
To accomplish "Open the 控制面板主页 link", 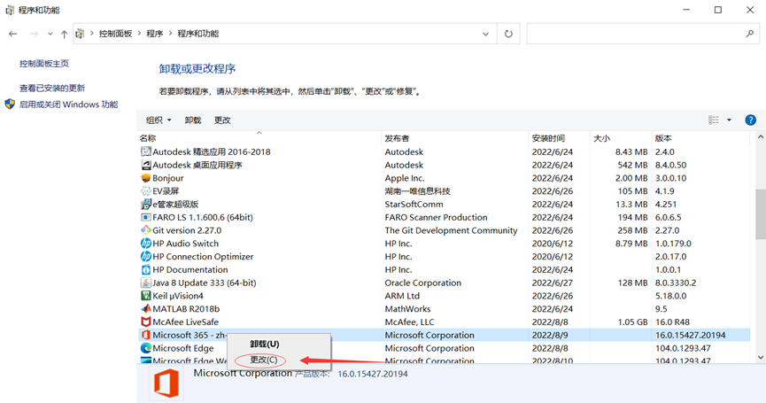I will point(44,64).
